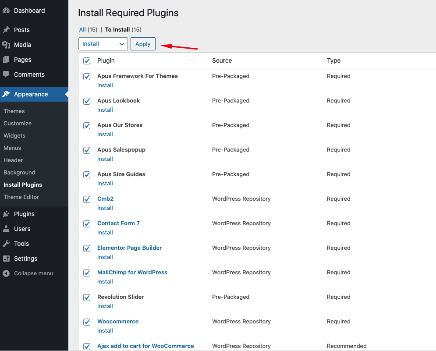Viewport: 436px width, 351px height.
Task: Open the Settings menu in sidebar
Action: [25, 259]
